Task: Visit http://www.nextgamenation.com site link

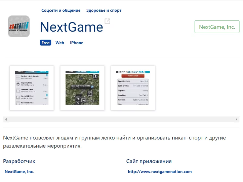Action: (x=160, y=172)
